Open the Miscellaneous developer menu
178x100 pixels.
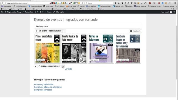[56, 9]
